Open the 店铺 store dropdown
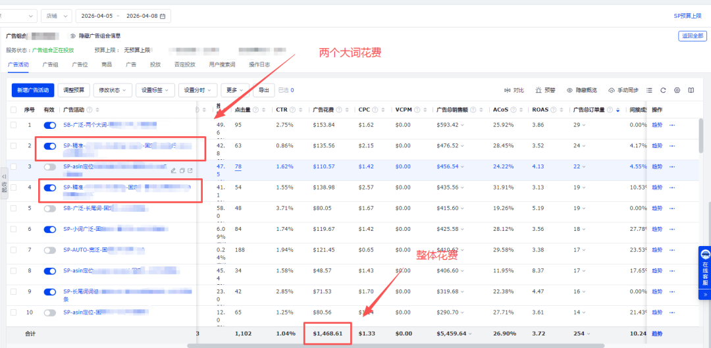 pyautogui.click(x=57, y=16)
